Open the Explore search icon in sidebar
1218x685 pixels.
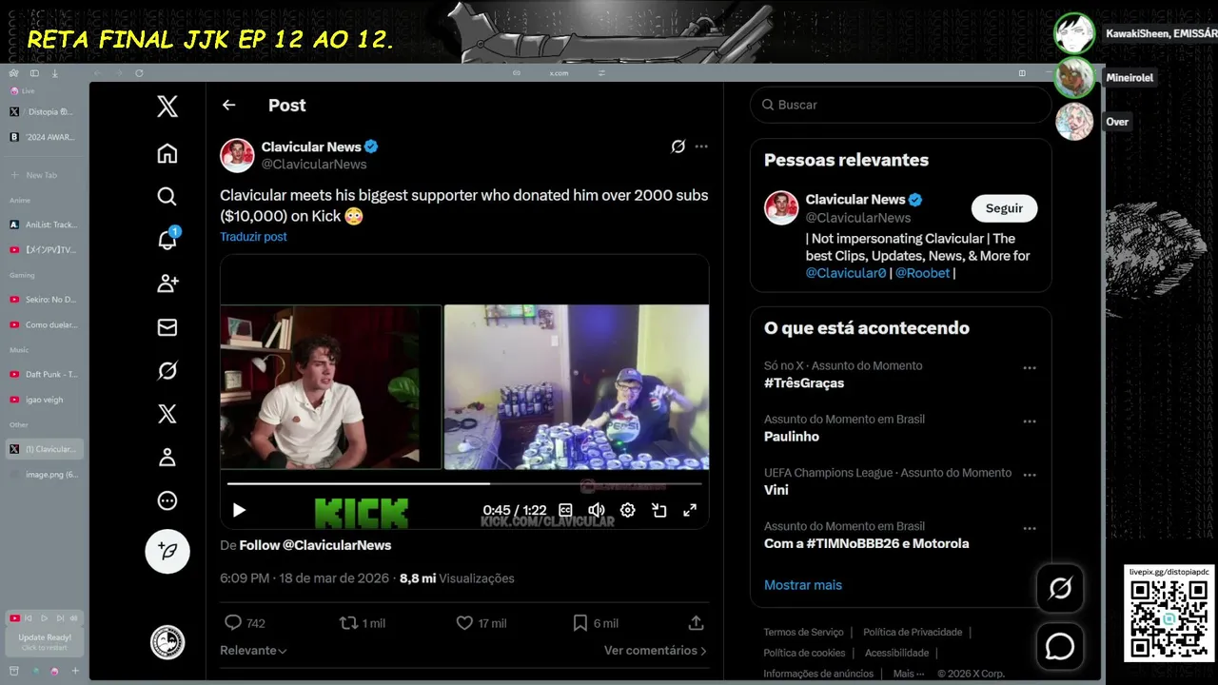click(167, 197)
